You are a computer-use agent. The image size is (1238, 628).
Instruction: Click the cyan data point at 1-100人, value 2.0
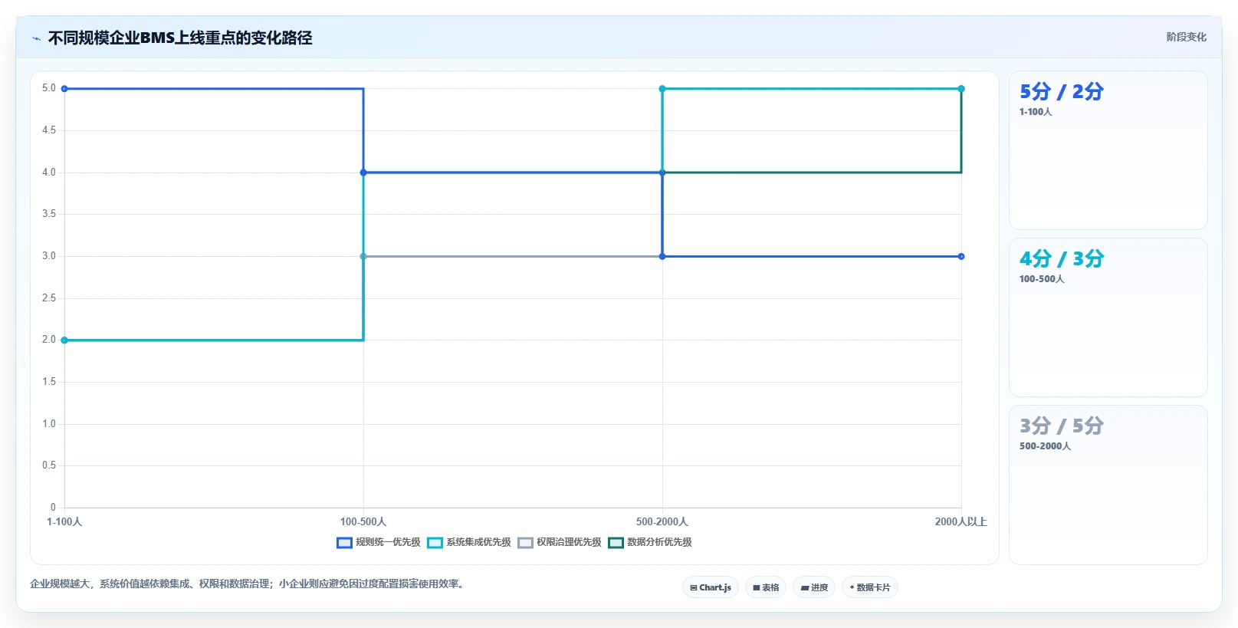point(64,340)
